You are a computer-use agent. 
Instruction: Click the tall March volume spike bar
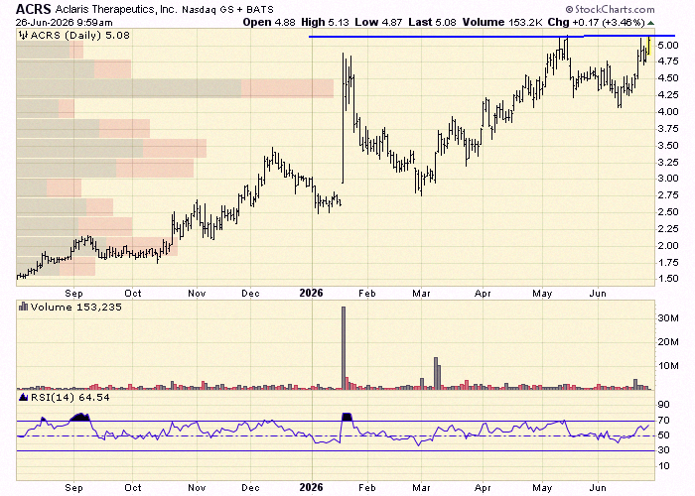(x=436, y=373)
